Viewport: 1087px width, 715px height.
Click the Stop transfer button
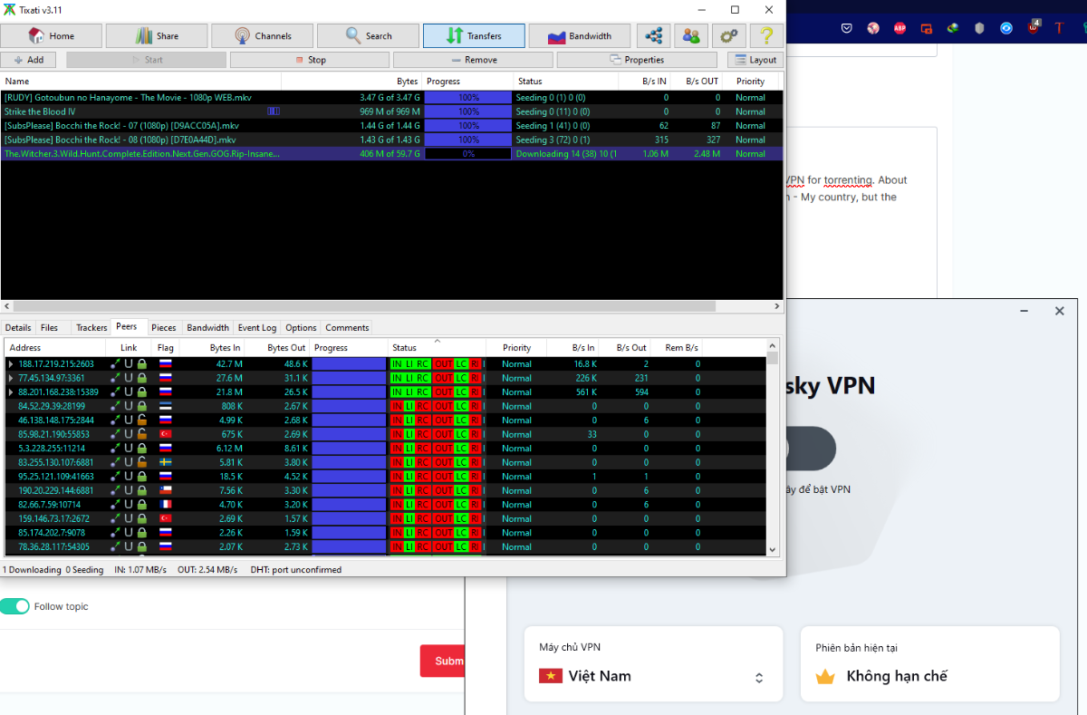coord(310,60)
